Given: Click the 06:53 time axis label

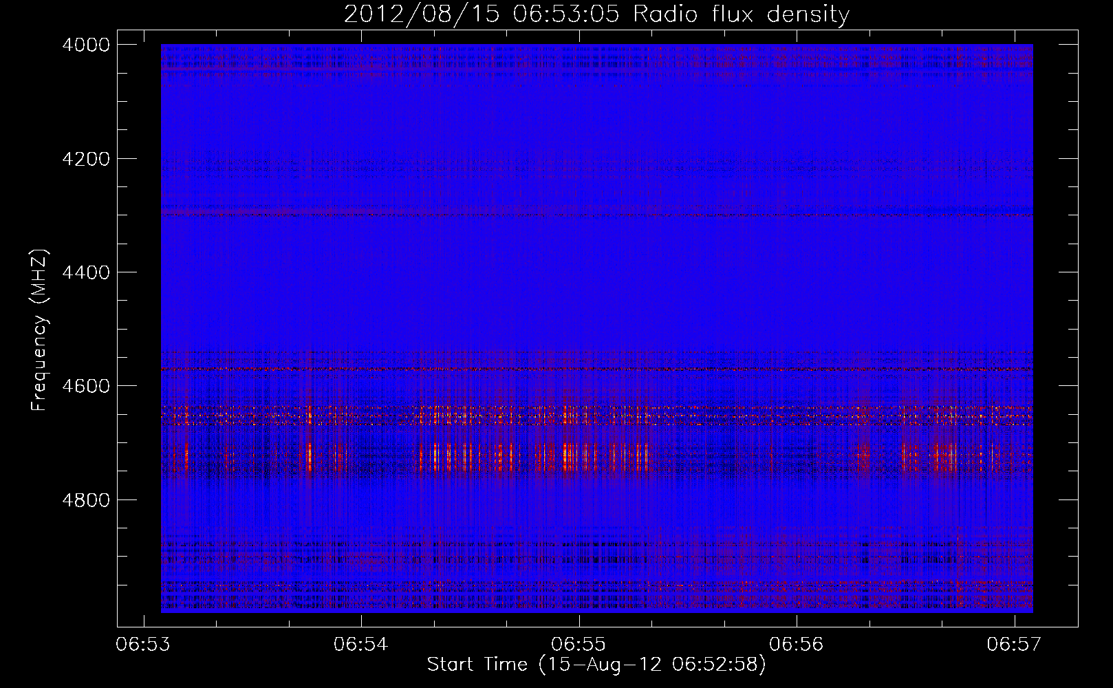Looking at the screenshot, I should coord(143,644).
